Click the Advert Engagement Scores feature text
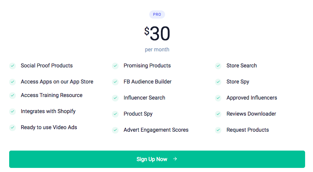The height and width of the screenshot is (172, 313). click(x=156, y=130)
